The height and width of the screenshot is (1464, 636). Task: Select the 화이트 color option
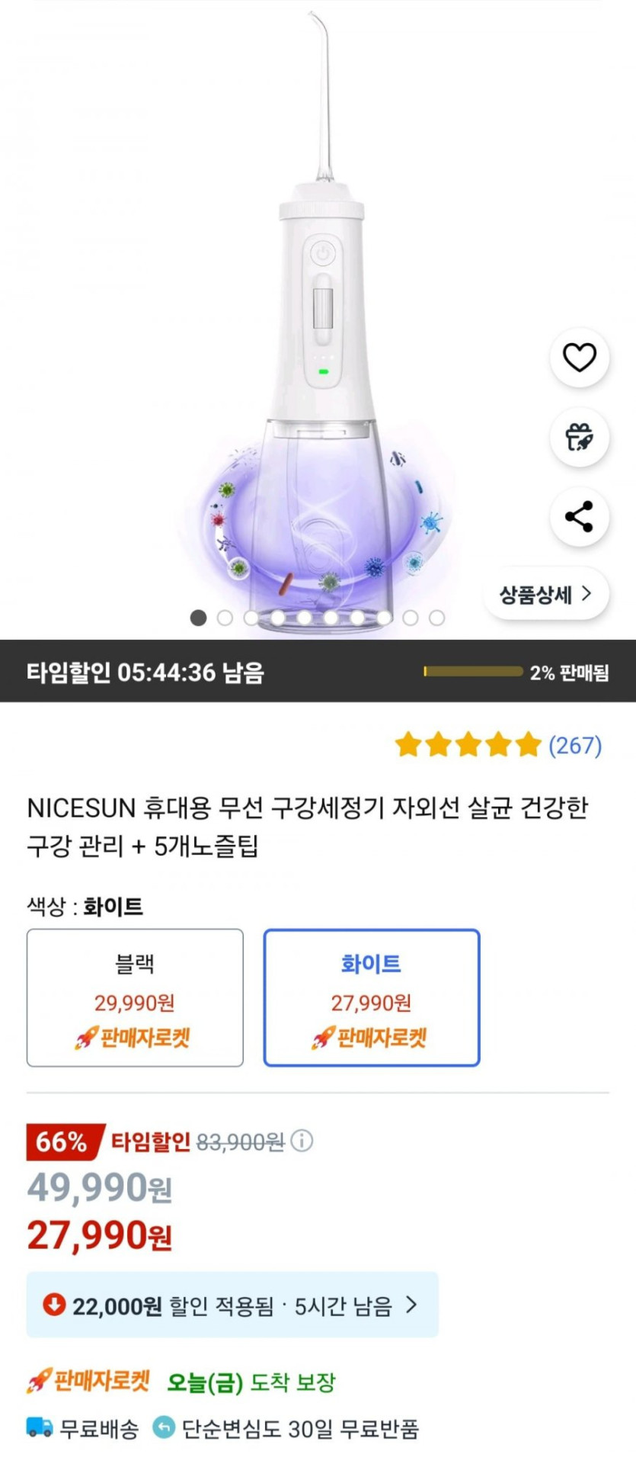tap(372, 997)
